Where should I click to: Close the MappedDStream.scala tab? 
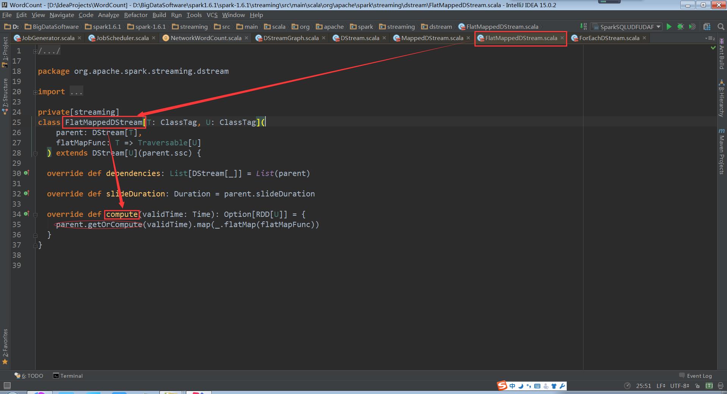coord(468,38)
